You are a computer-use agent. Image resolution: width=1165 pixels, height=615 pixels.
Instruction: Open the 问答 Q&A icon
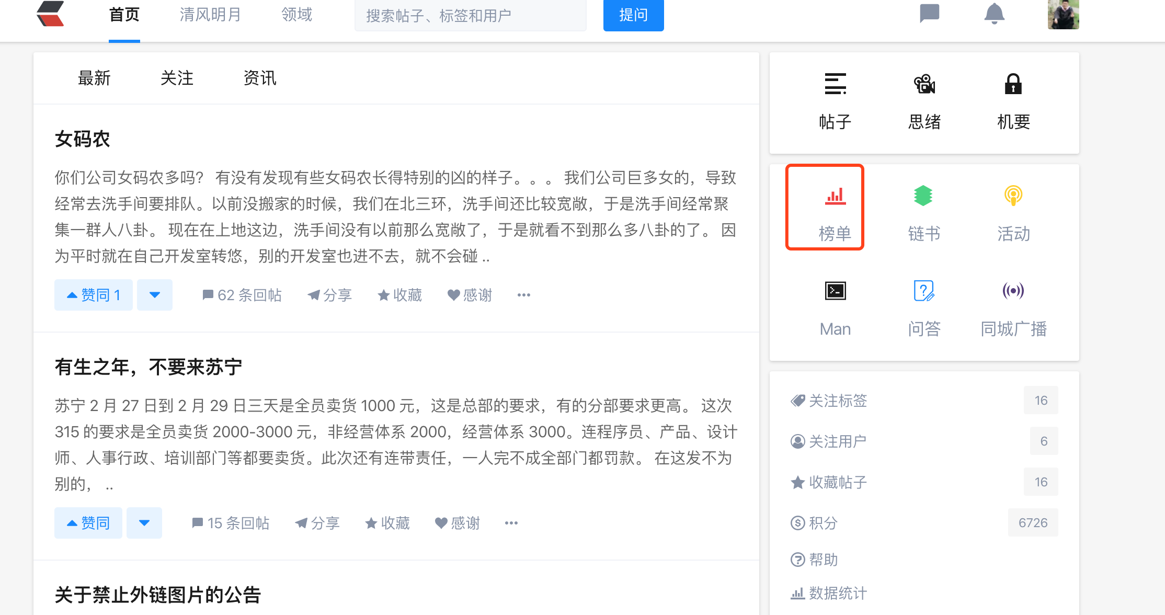click(923, 291)
